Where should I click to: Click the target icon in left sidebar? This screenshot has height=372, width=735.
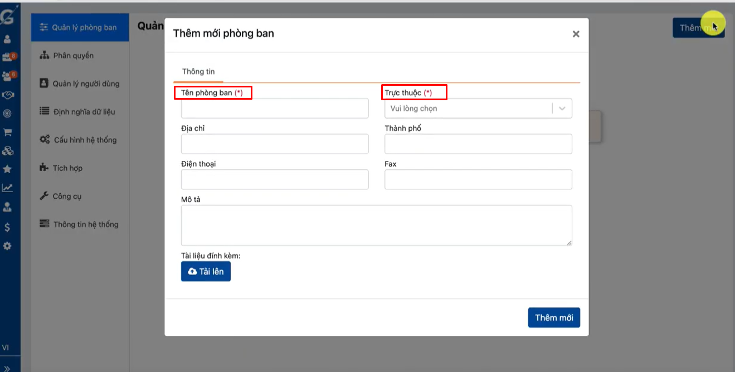pyautogui.click(x=7, y=114)
